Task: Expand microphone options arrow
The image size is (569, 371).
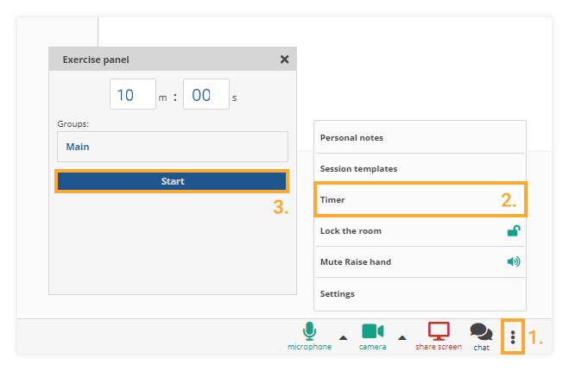Action: [343, 338]
